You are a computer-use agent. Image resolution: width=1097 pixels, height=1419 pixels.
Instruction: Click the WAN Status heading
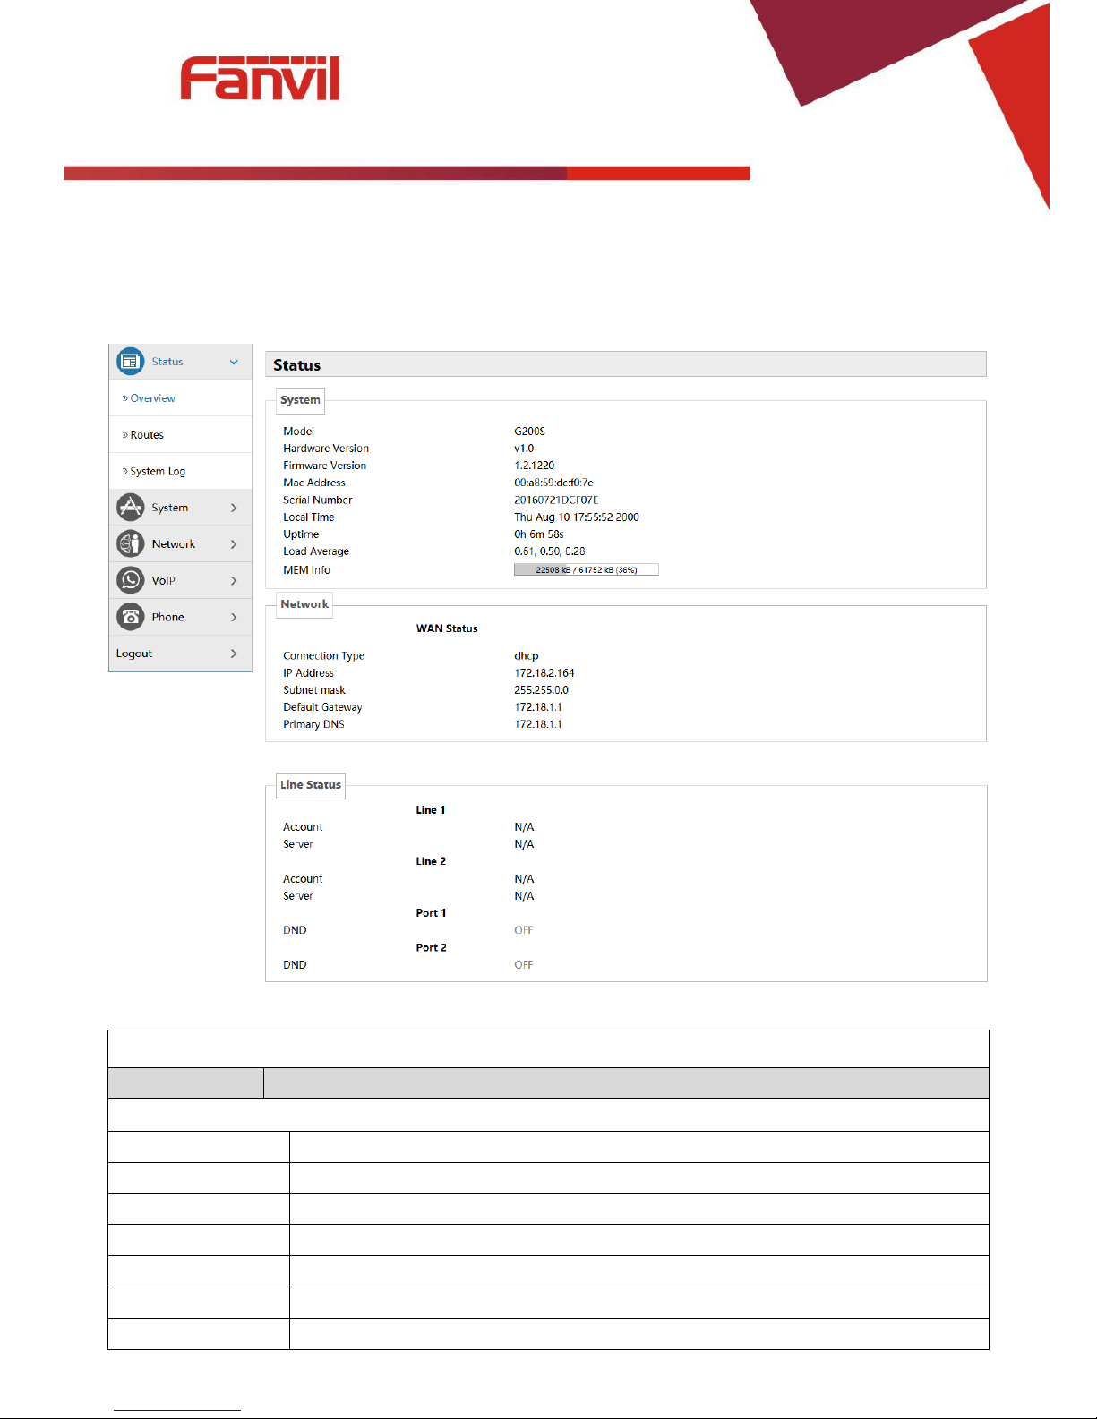tap(447, 628)
